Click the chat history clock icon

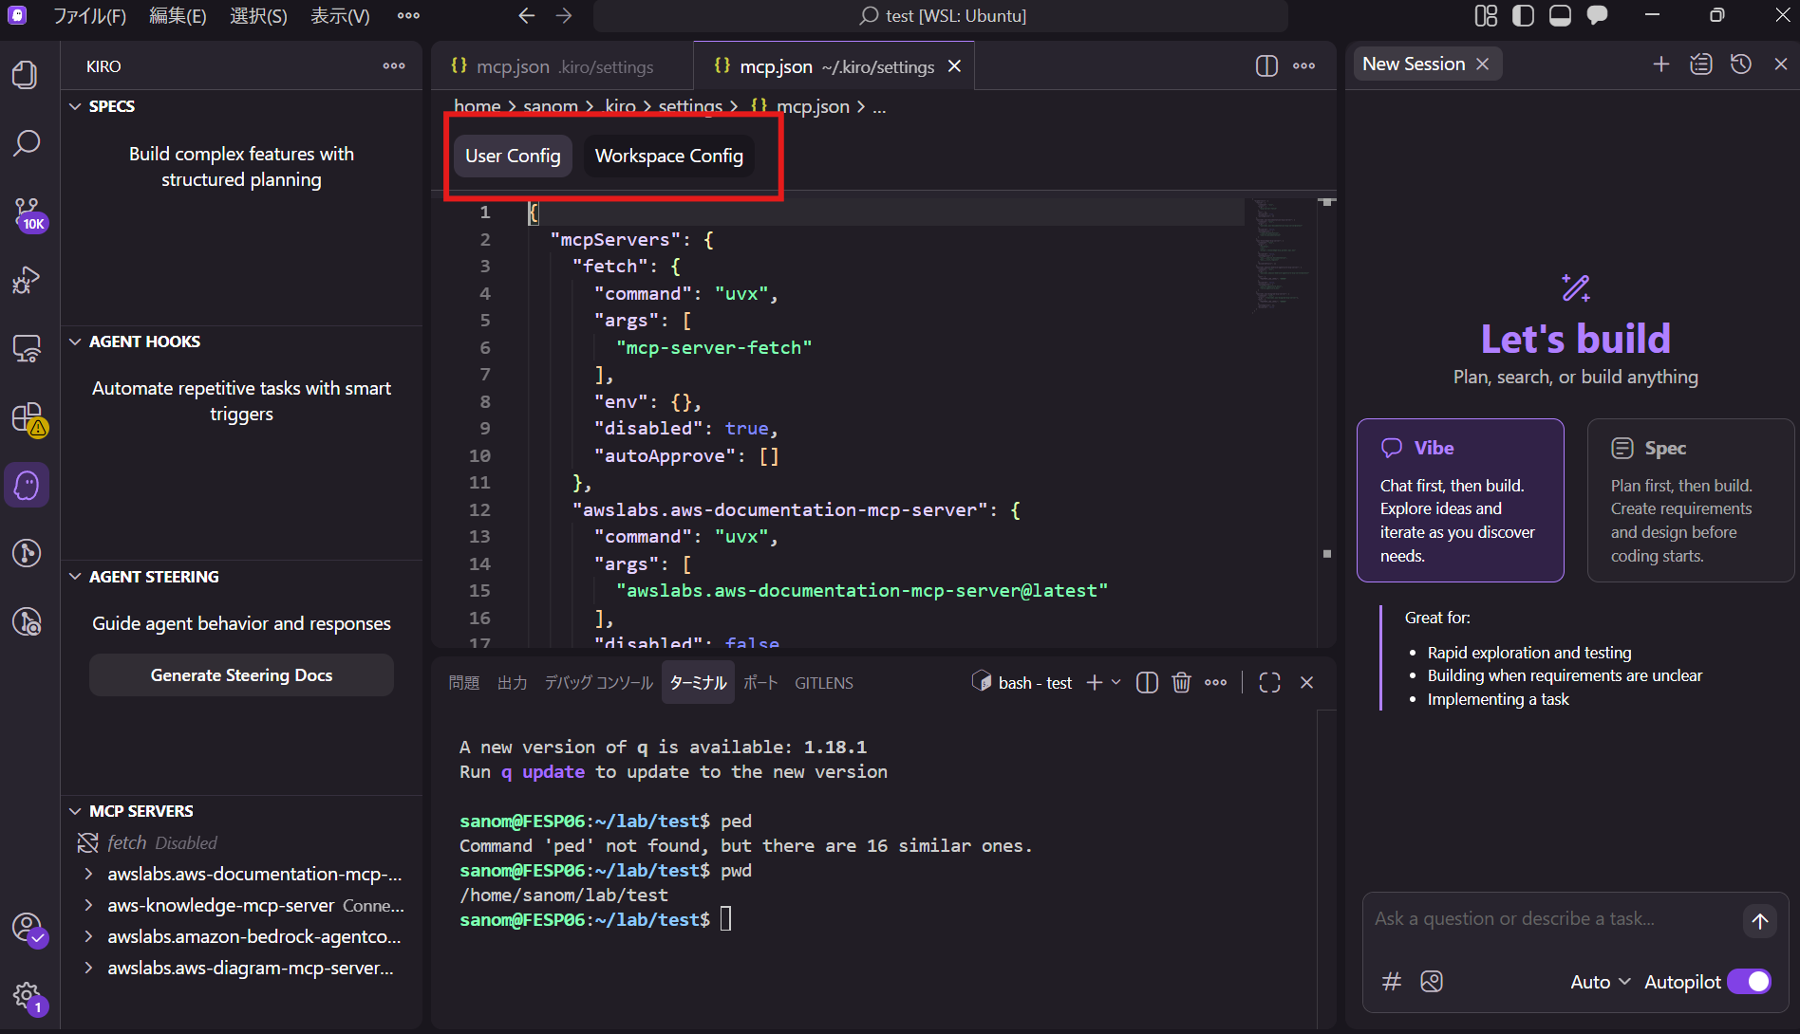(1740, 65)
